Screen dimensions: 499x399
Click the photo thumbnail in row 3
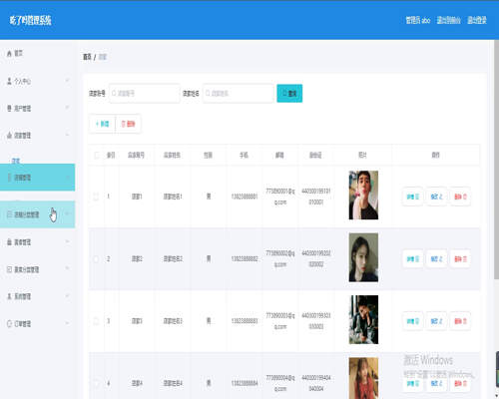(x=363, y=319)
